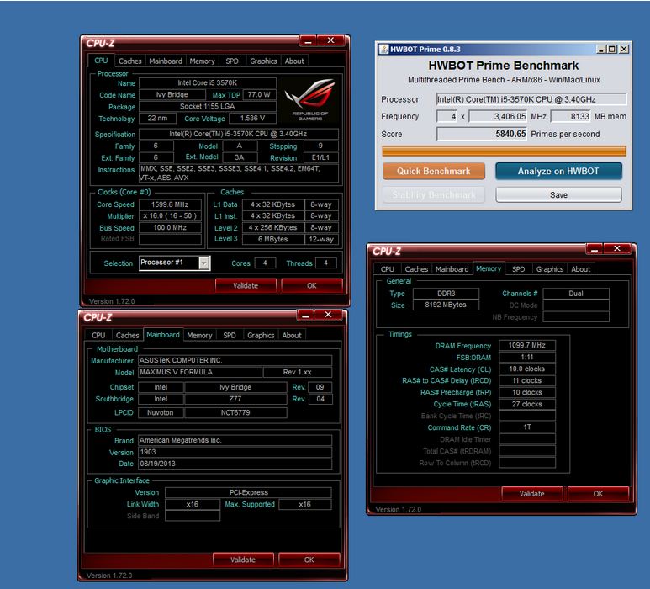Click the Bus Speed 100.0 MHz value
Viewport: 650px width, 589px height.
pyautogui.click(x=170, y=227)
